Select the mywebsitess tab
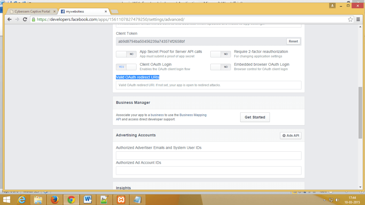 (83, 11)
